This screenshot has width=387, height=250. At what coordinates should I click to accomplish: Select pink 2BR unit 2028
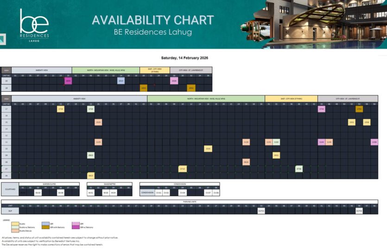(174, 81)
